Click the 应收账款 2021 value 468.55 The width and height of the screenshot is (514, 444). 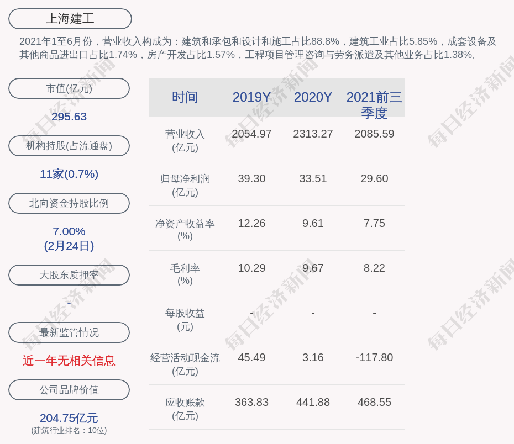pyautogui.click(x=374, y=402)
